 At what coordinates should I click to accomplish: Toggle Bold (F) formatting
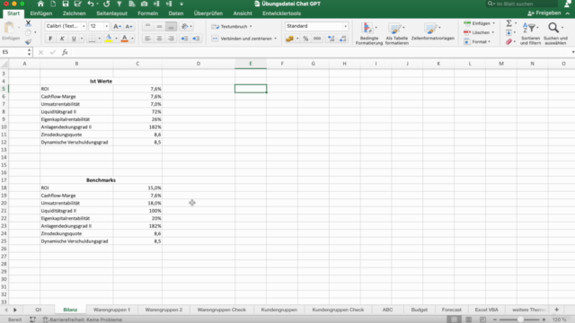click(x=50, y=39)
